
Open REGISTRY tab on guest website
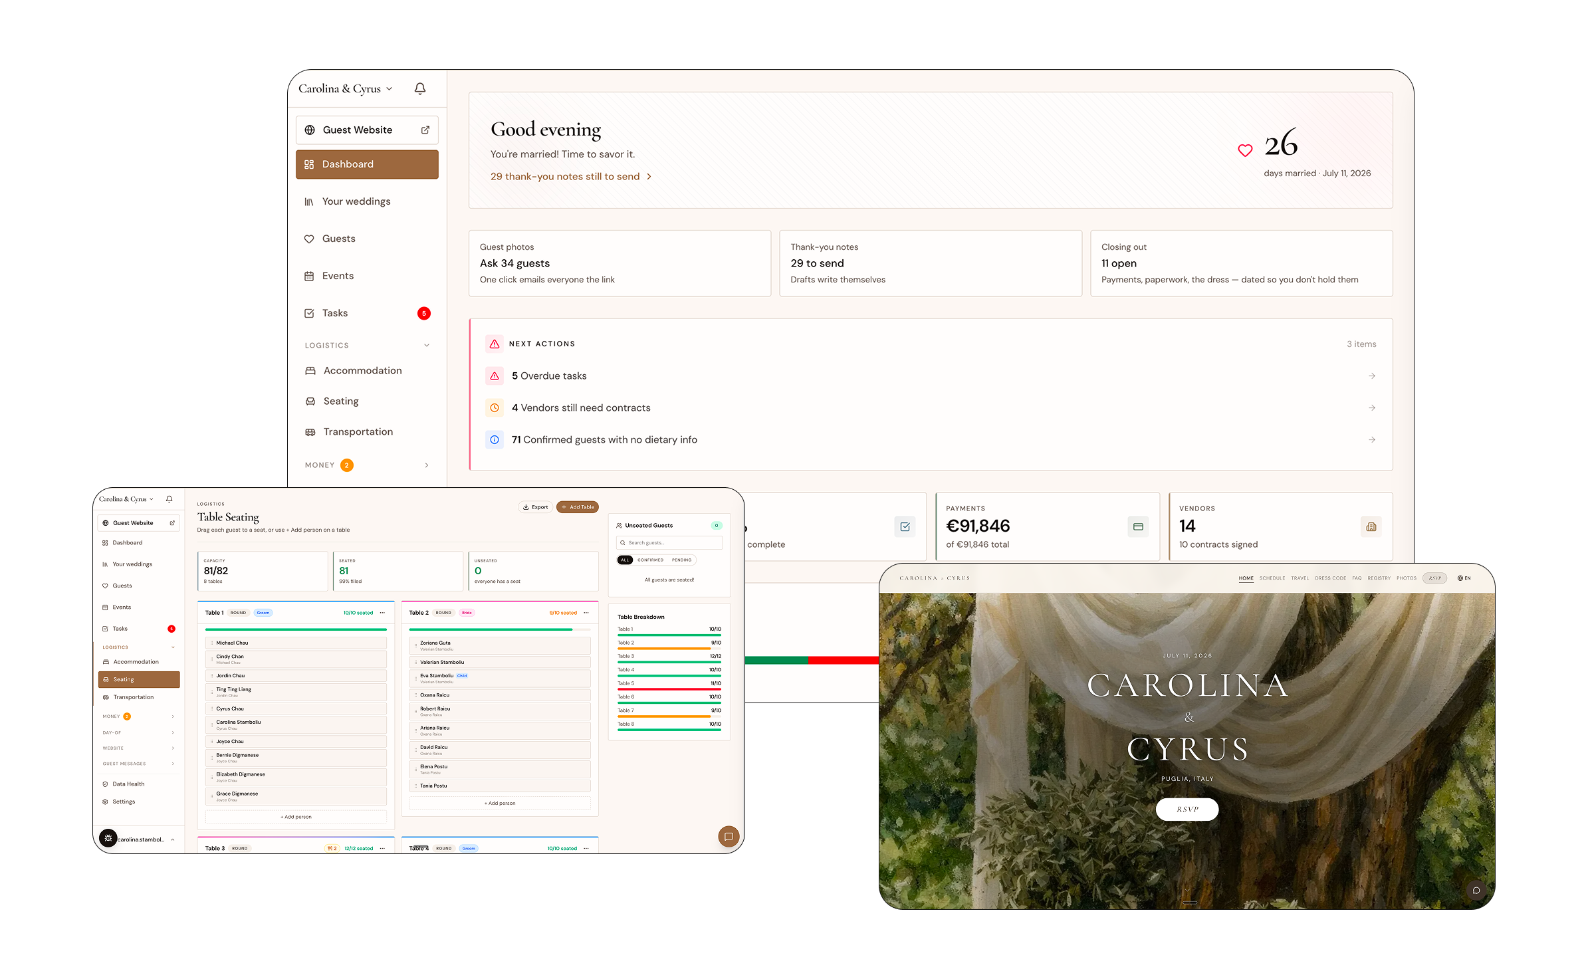[1379, 578]
